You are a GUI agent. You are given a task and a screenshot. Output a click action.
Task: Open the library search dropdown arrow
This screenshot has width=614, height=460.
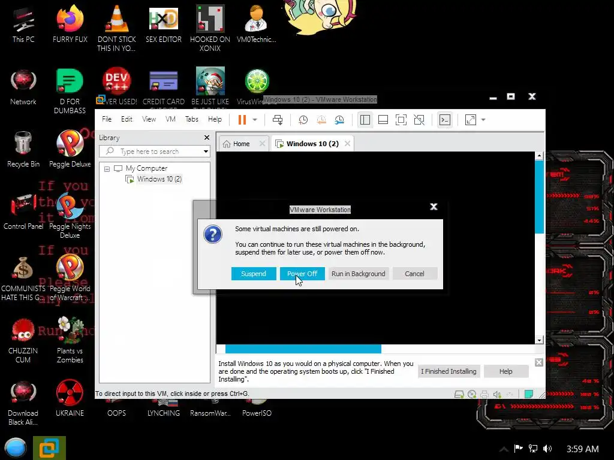tap(206, 152)
